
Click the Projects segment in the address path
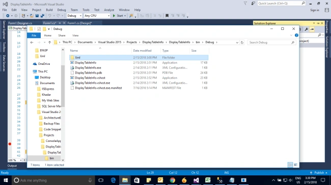coord(132,42)
